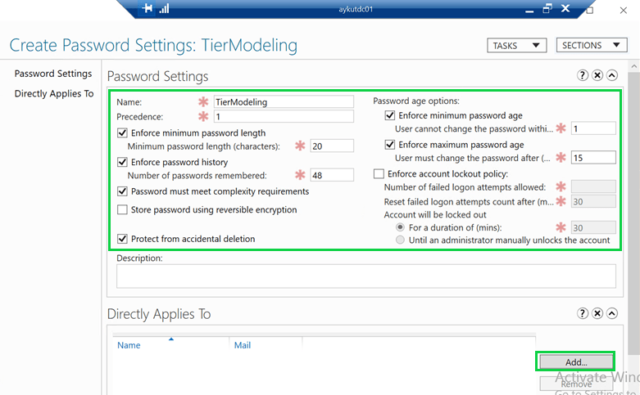Sort list by the Name column header
The width and height of the screenshot is (640, 395).
[129, 345]
